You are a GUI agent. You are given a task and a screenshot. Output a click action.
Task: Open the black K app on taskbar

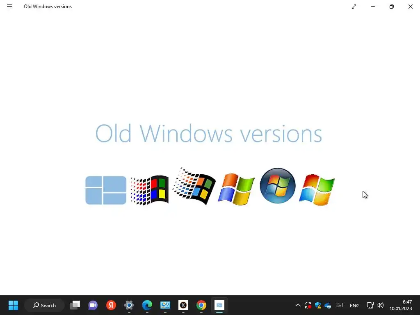click(x=183, y=305)
